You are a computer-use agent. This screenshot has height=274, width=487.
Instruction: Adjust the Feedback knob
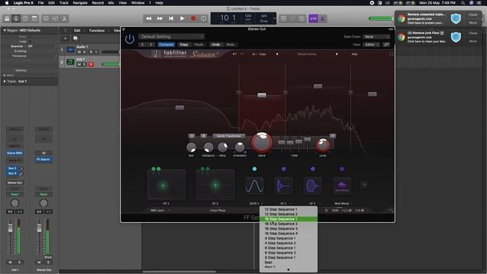(x=208, y=147)
